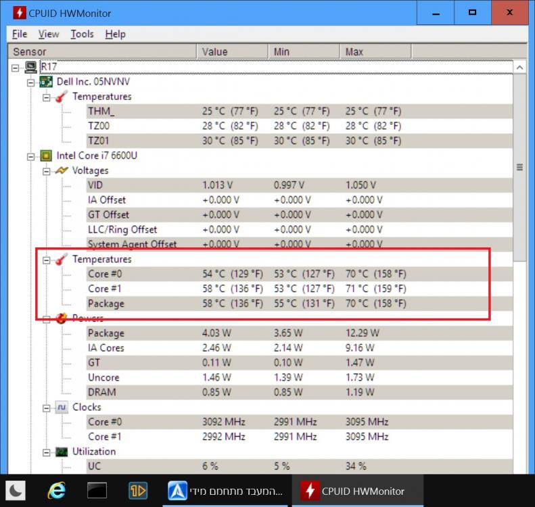The width and height of the screenshot is (535, 507).
Task: Click the Dell Inc. 05NVNV label
Action: point(93,82)
